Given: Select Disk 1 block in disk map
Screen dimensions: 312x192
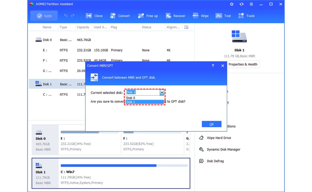Looking at the screenshot, I should 45,173.
